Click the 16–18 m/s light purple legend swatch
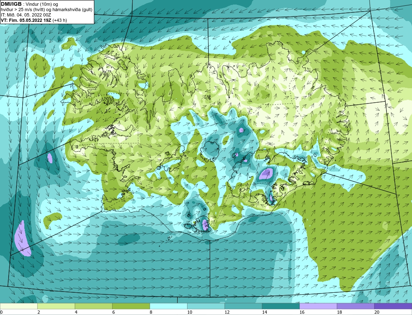The width and height of the screenshot is (412, 315). pyautogui.click(x=318, y=306)
